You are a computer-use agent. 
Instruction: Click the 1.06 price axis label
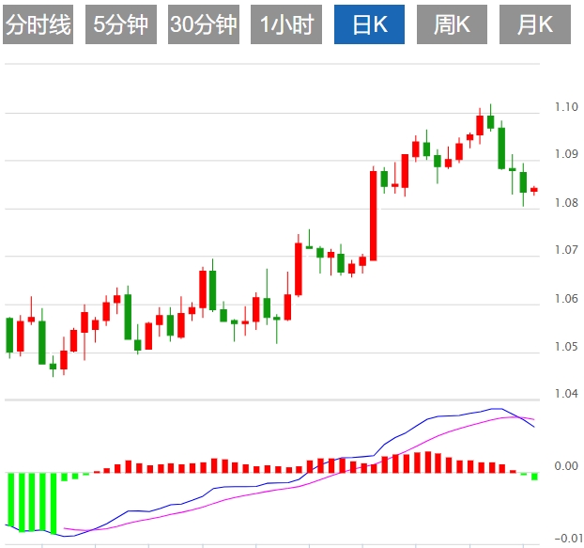tap(566, 299)
